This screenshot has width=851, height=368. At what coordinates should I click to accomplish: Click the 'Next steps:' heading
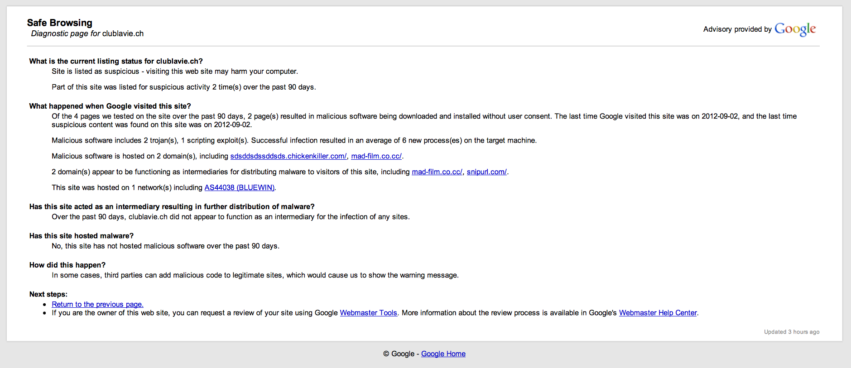tap(48, 294)
